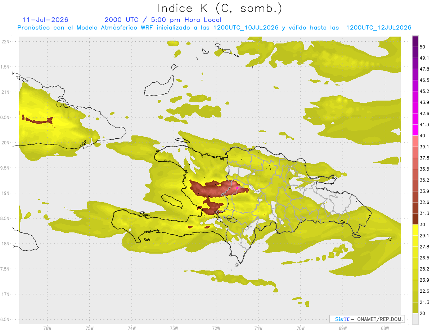The height and width of the screenshot is (333, 432).
Task: Click the '72W' longitude label
Action: pos(216,328)
